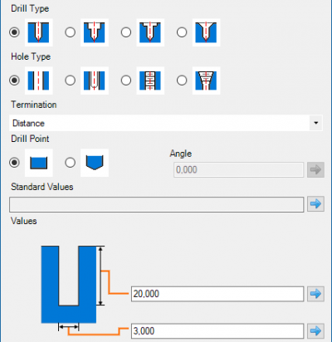Click the Standard Values arrow button

click(x=315, y=204)
